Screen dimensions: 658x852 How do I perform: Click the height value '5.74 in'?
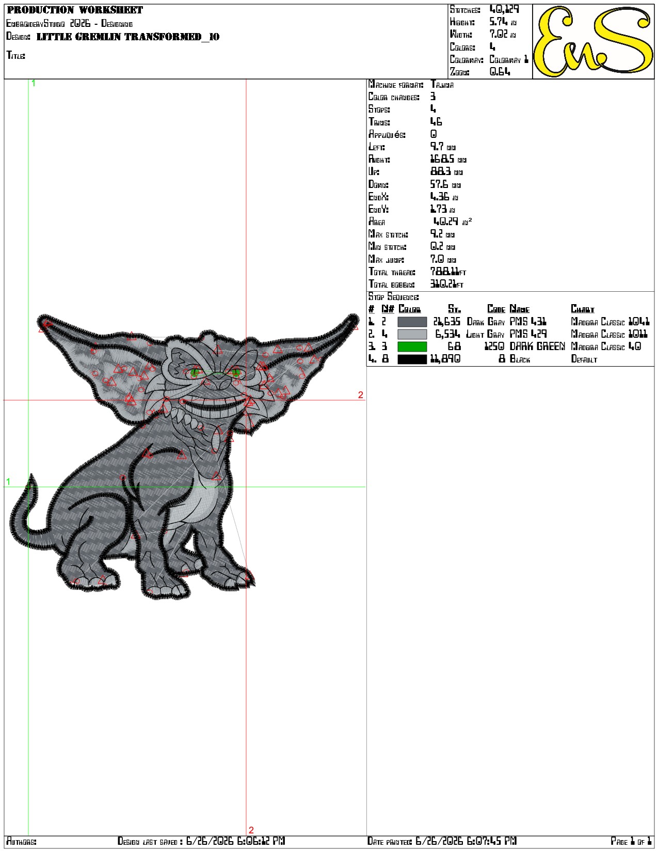click(503, 22)
